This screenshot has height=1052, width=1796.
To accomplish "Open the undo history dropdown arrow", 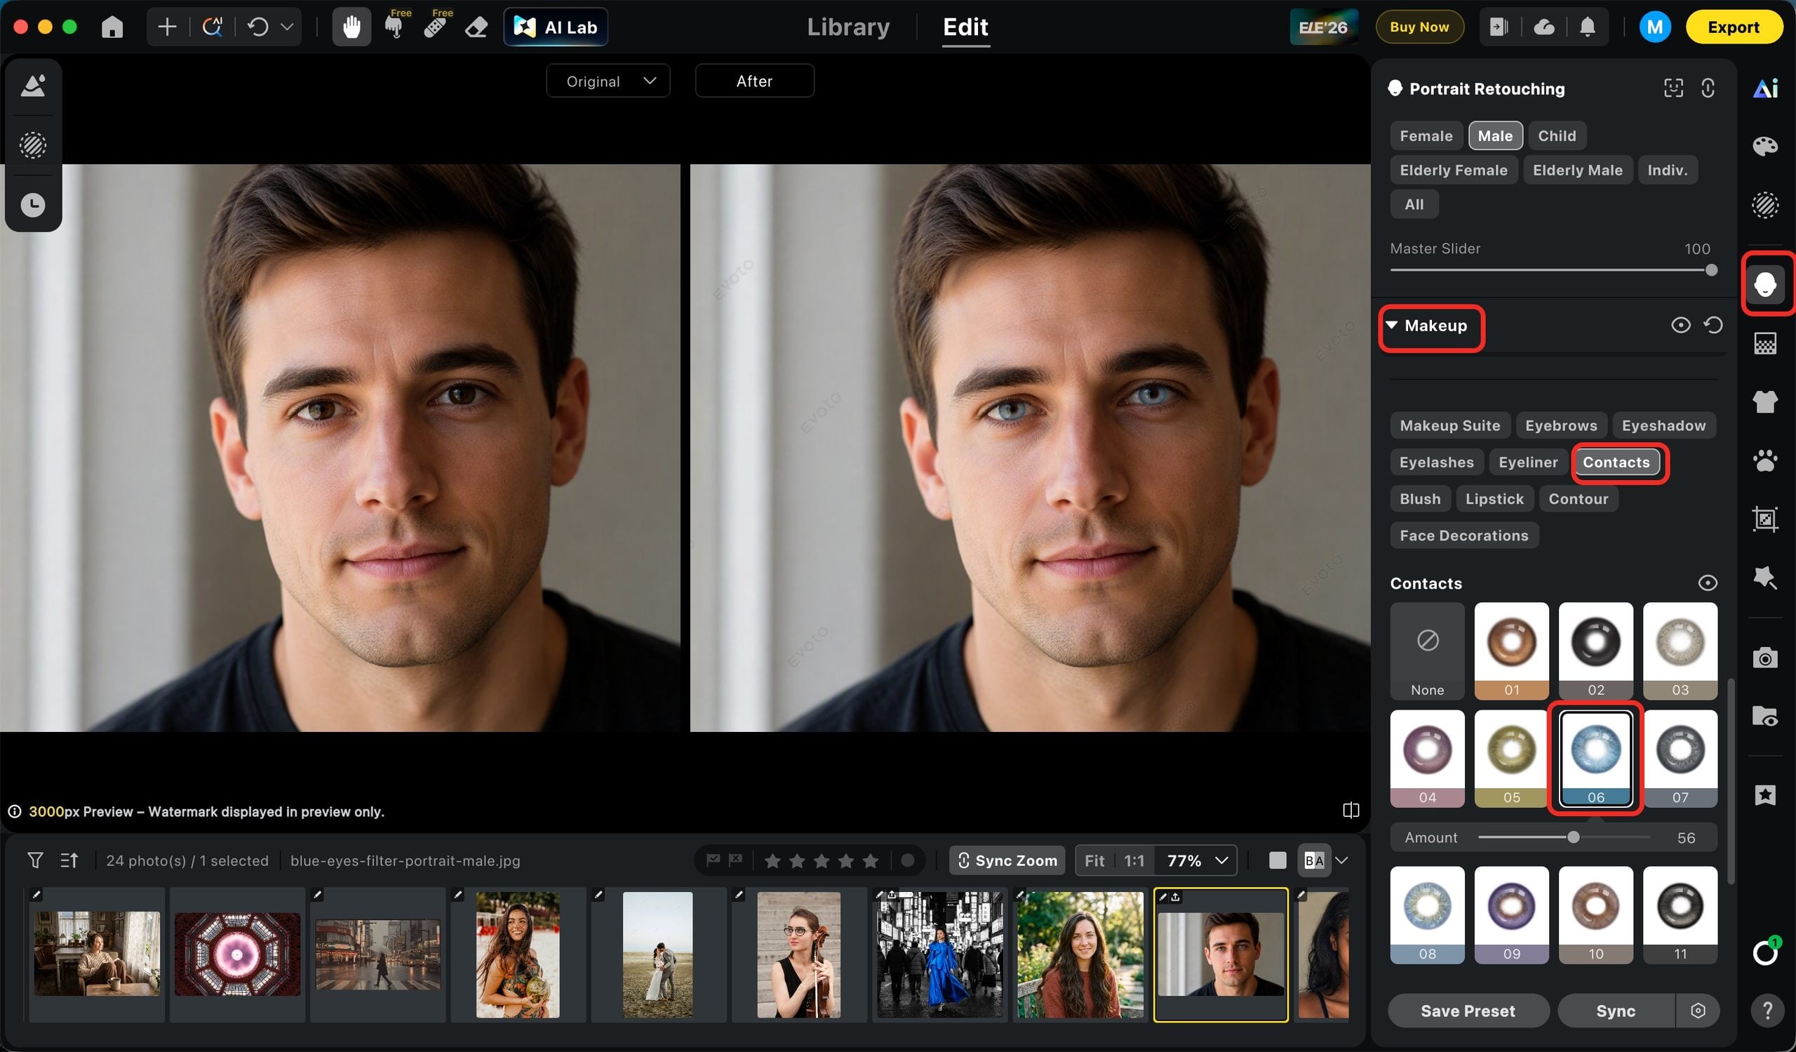I will click(x=286, y=27).
